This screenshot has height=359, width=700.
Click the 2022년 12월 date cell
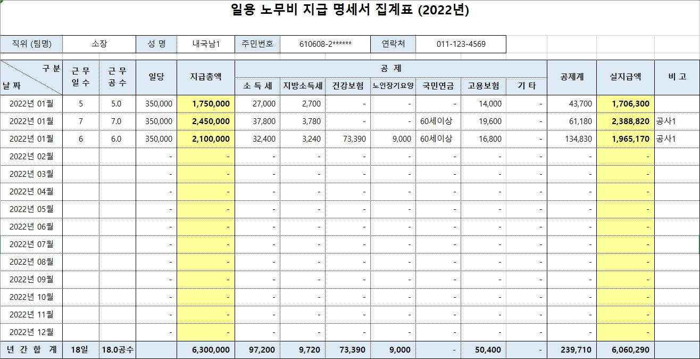pos(31,332)
